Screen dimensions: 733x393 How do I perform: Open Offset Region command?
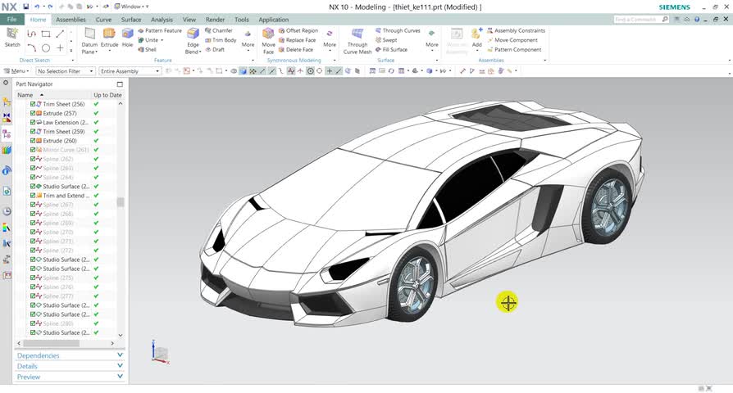(x=298, y=30)
